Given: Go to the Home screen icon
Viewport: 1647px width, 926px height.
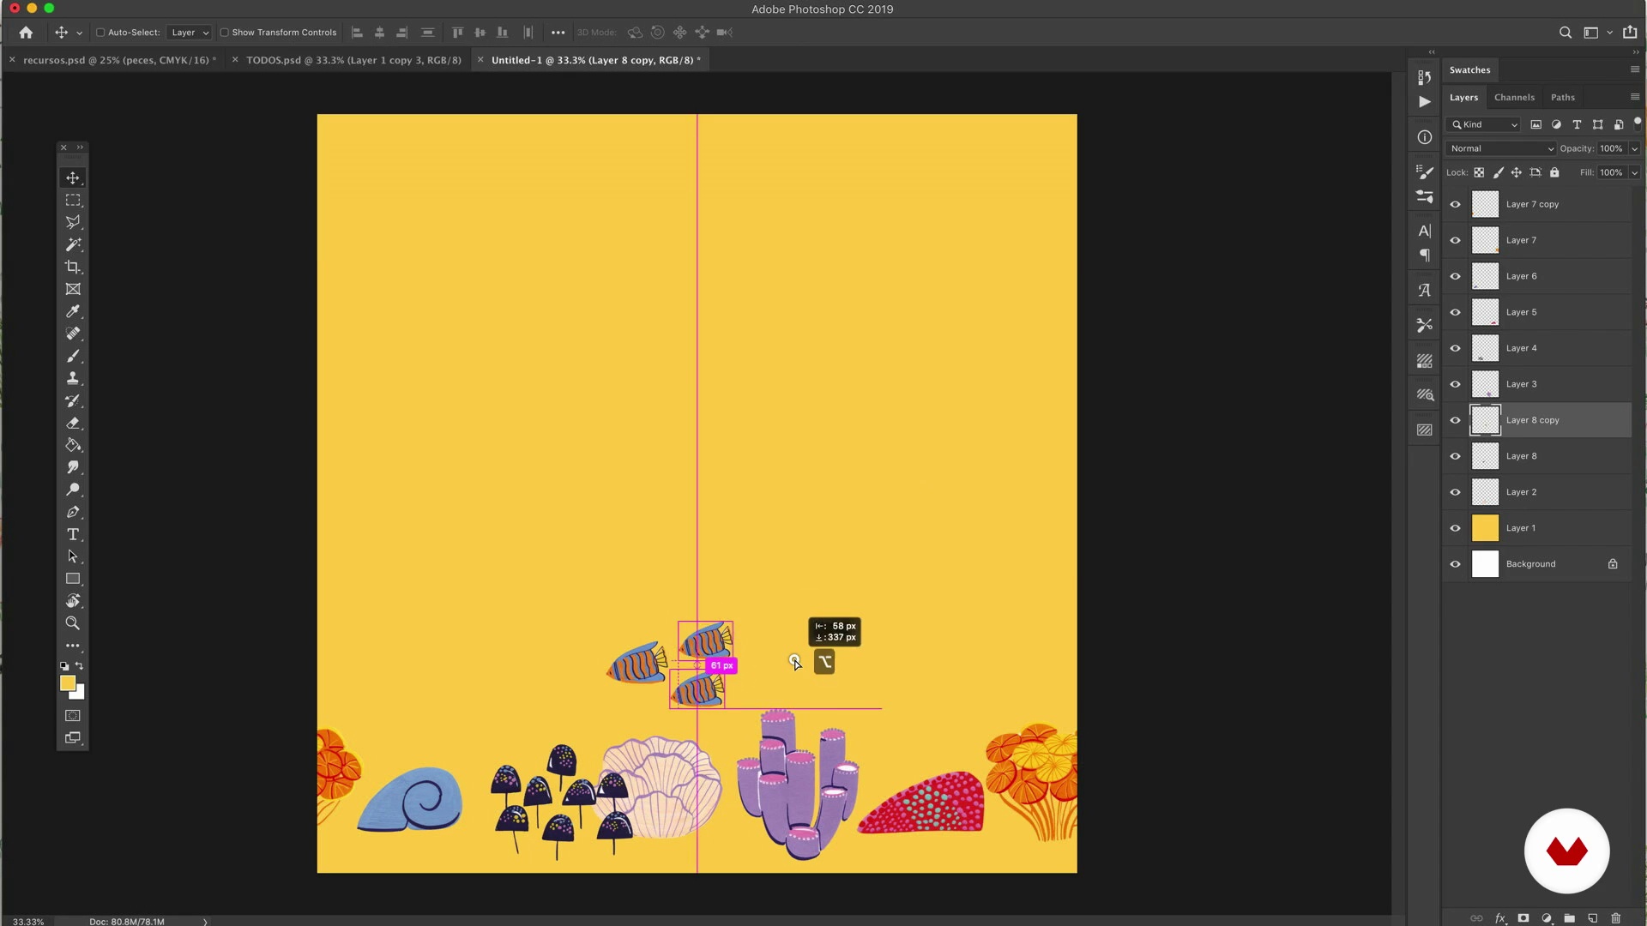Looking at the screenshot, I should [x=26, y=33].
